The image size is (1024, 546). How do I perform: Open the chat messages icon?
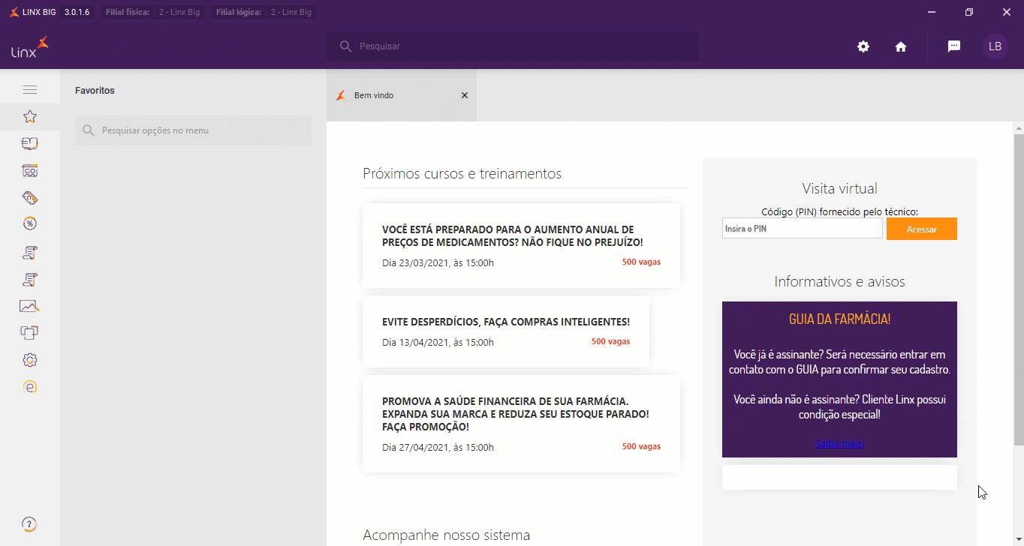pyautogui.click(x=954, y=46)
